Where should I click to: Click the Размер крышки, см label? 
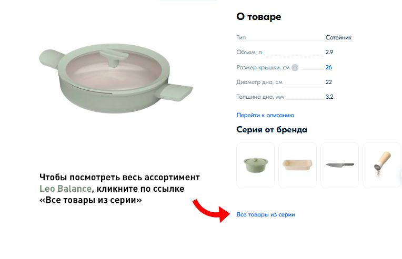[x=263, y=68]
